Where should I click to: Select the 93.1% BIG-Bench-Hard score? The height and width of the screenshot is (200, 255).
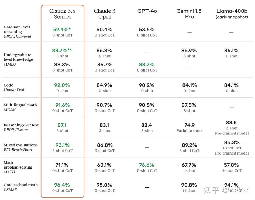click(x=62, y=145)
